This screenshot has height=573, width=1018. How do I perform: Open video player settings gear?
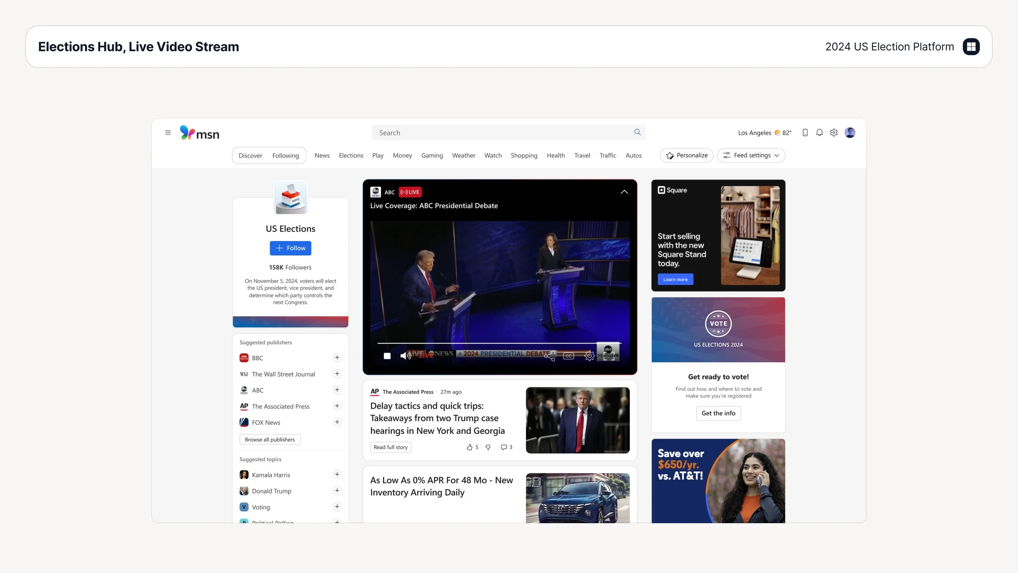tap(589, 356)
